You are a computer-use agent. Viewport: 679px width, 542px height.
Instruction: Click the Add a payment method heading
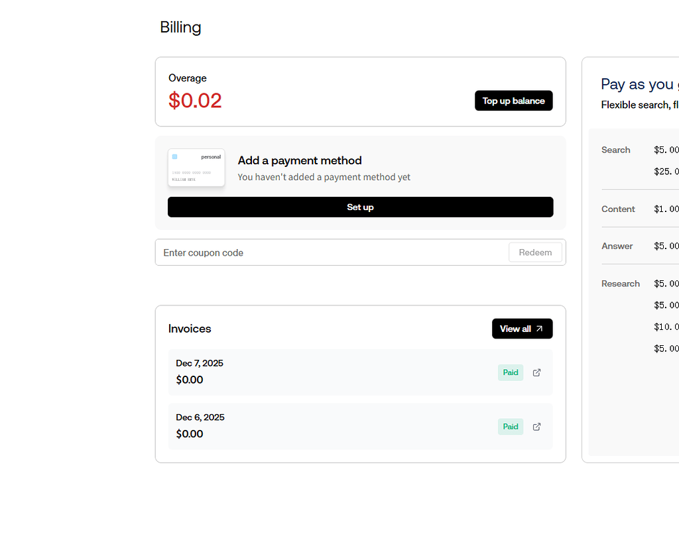pyautogui.click(x=300, y=160)
